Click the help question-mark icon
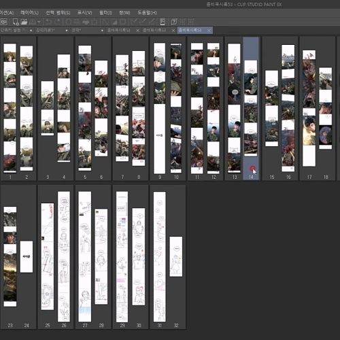Viewport: 340px width, 340px height. 174,22
